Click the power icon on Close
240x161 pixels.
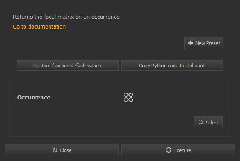click(55, 150)
